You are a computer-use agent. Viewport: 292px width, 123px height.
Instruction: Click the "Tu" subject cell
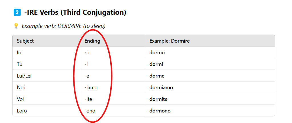pyautogui.click(x=20, y=64)
